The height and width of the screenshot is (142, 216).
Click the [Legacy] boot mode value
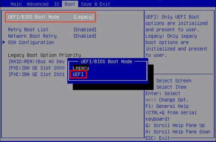pyautogui.click(x=83, y=17)
